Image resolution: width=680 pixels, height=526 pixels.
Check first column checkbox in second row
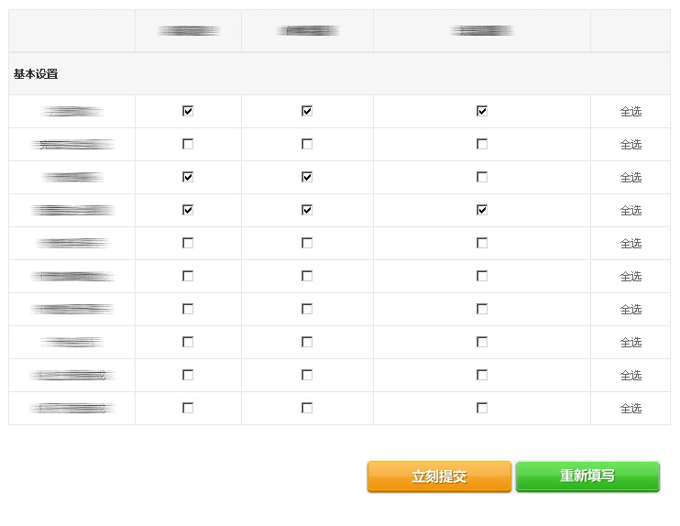(188, 144)
